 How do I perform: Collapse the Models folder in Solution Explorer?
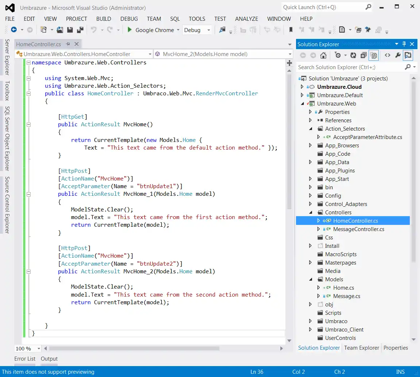[311, 279]
